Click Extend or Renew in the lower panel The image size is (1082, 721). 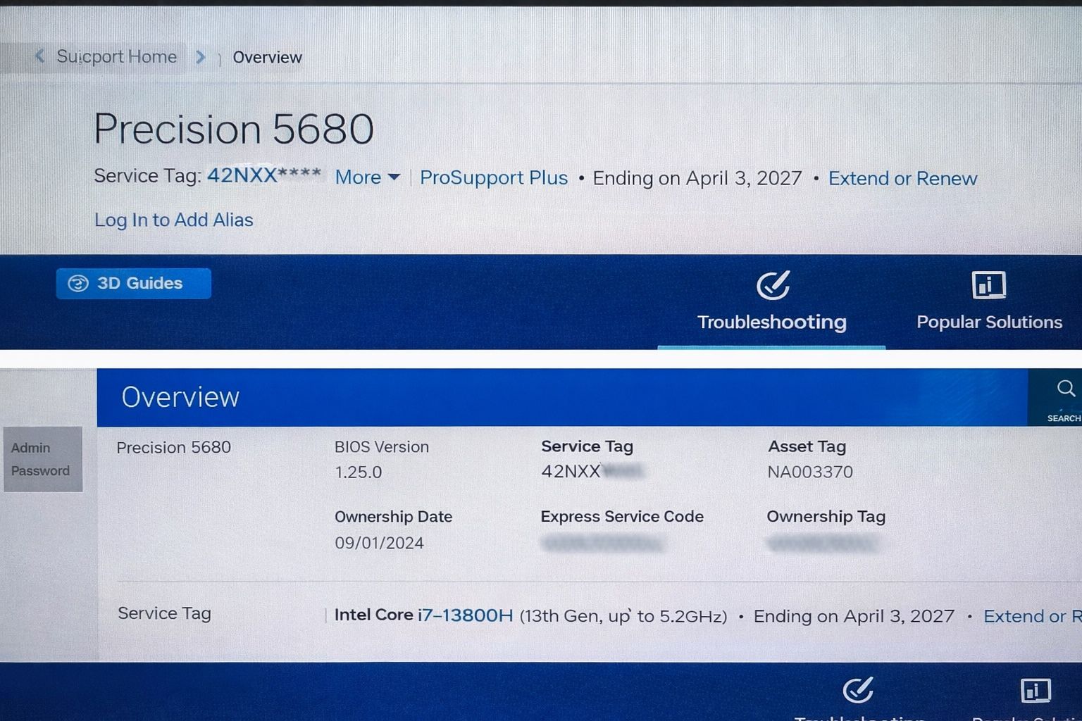click(1031, 617)
